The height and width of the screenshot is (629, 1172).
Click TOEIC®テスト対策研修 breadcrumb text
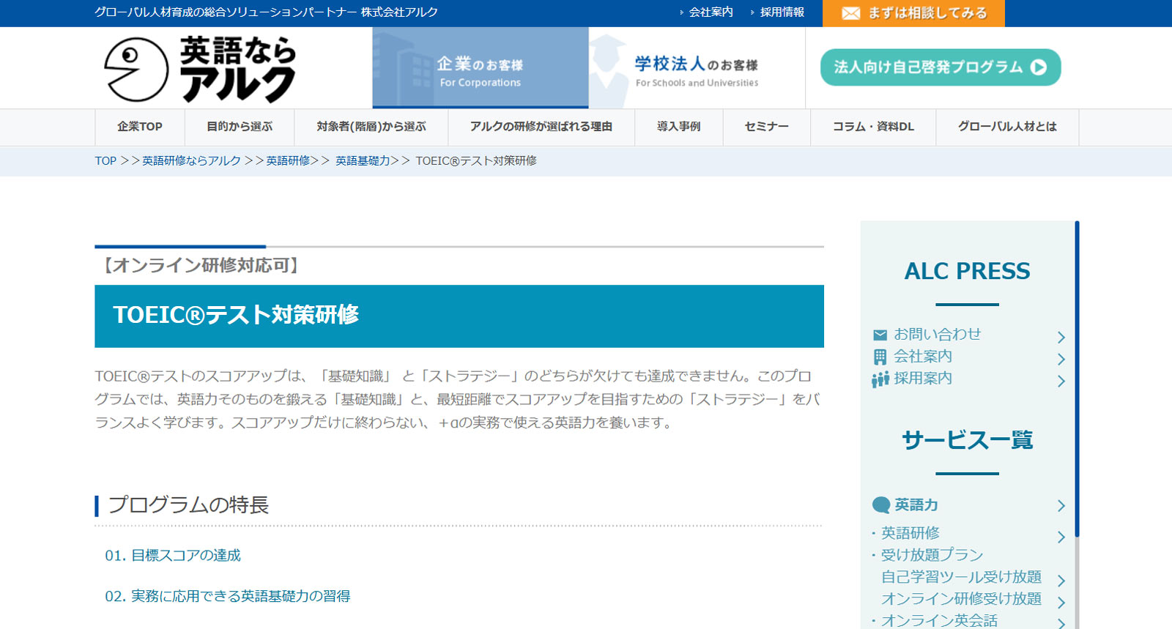[x=476, y=161]
